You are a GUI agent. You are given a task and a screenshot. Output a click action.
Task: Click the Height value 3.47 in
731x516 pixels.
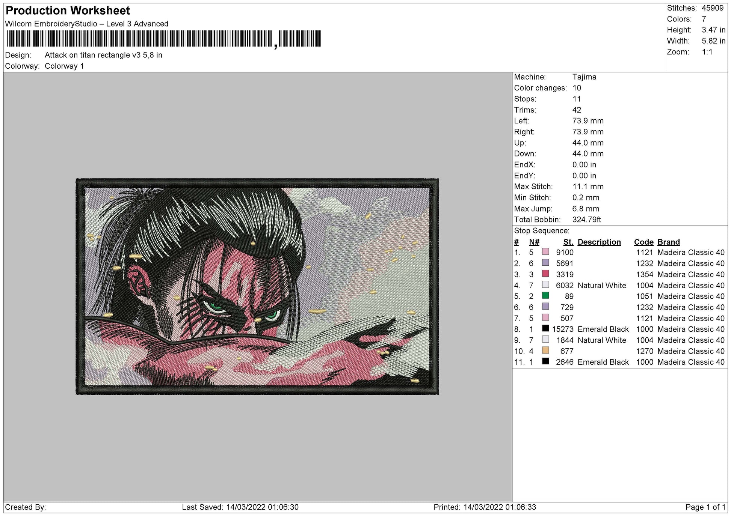714,30
